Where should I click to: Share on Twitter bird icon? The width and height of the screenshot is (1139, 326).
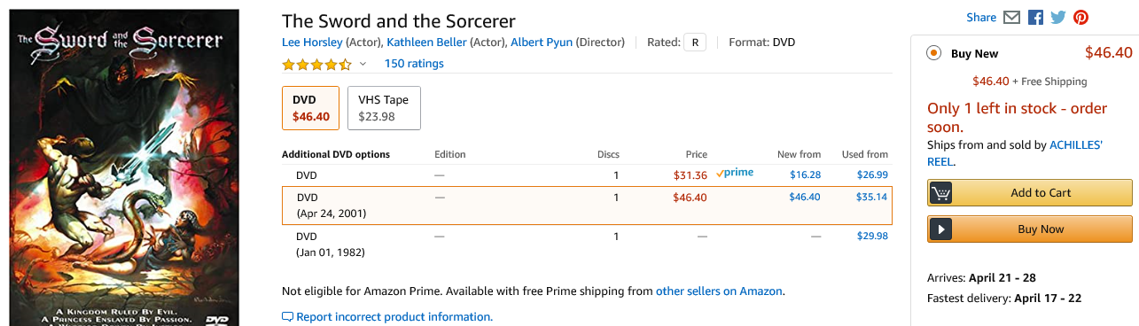[1057, 18]
